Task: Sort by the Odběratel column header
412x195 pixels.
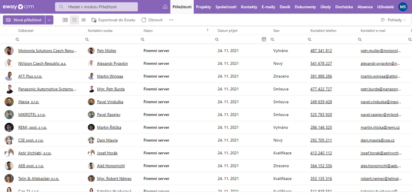Action: pos(26,31)
